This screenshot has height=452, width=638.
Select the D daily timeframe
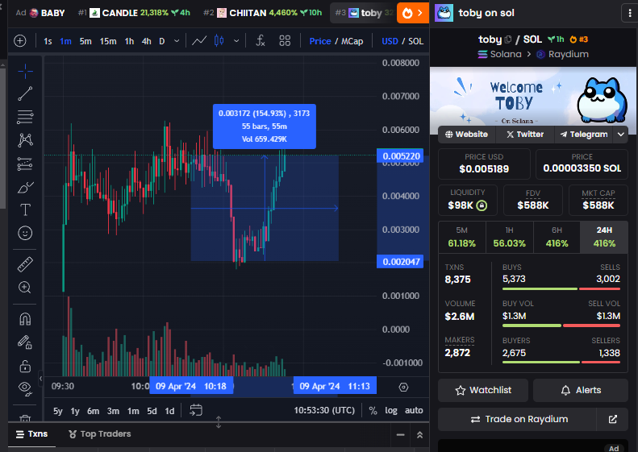162,41
